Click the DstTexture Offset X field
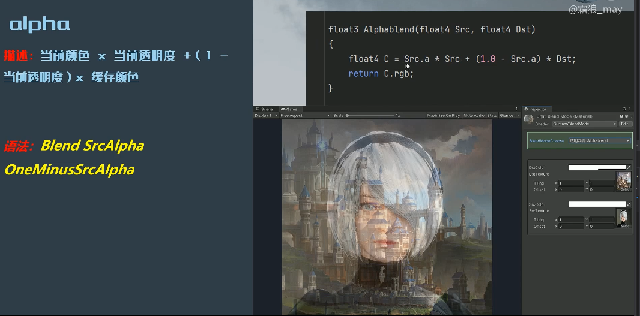The height and width of the screenshot is (316, 640). pyautogui.click(x=572, y=189)
